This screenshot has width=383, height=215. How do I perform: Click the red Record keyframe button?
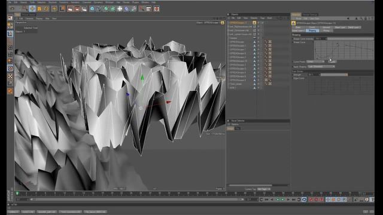tap(311, 199)
